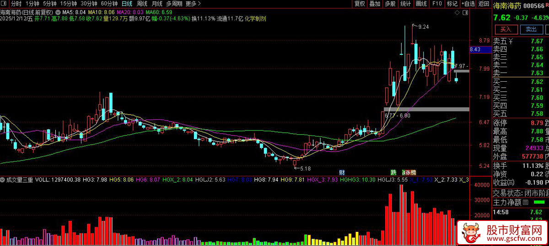The image size is (549, 246).
Task: Switch to the 周线 weekly tab
Action: tap(142, 3)
